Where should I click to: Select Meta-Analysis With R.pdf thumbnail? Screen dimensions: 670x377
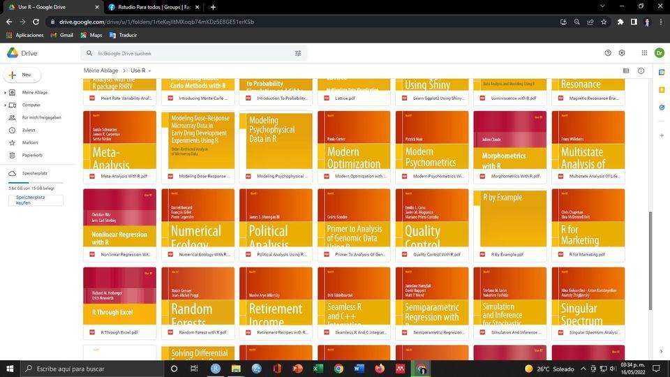(x=119, y=140)
